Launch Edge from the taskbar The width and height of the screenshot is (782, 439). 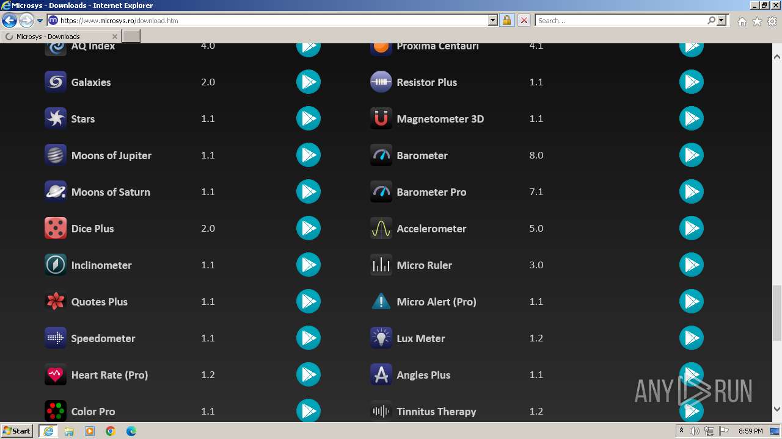[131, 431]
